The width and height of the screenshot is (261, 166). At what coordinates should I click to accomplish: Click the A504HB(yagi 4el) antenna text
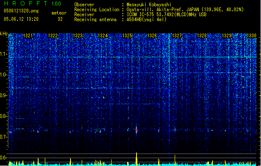pyautogui.click(x=146, y=20)
